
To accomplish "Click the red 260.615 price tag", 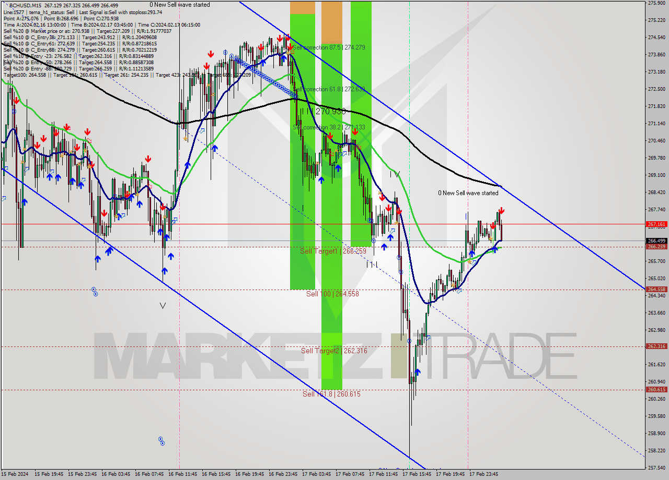I will click(x=656, y=390).
